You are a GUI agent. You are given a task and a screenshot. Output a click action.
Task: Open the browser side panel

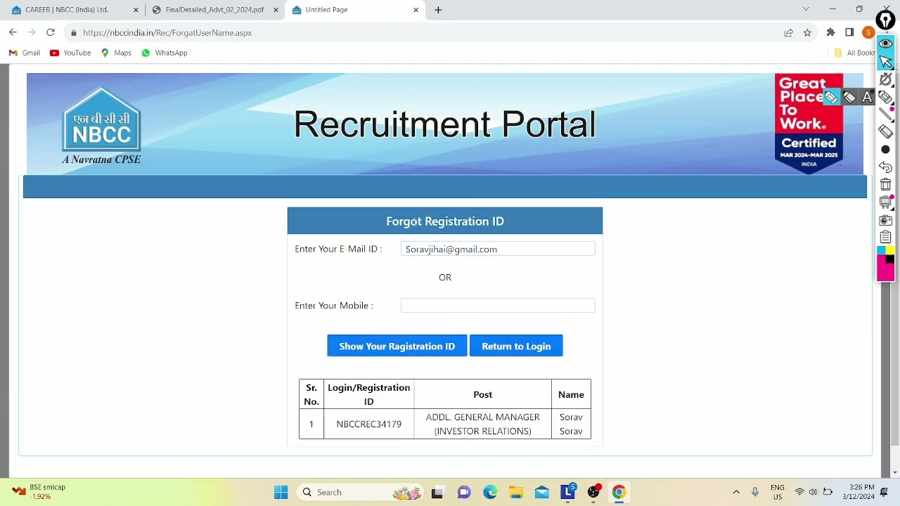[849, 32]
